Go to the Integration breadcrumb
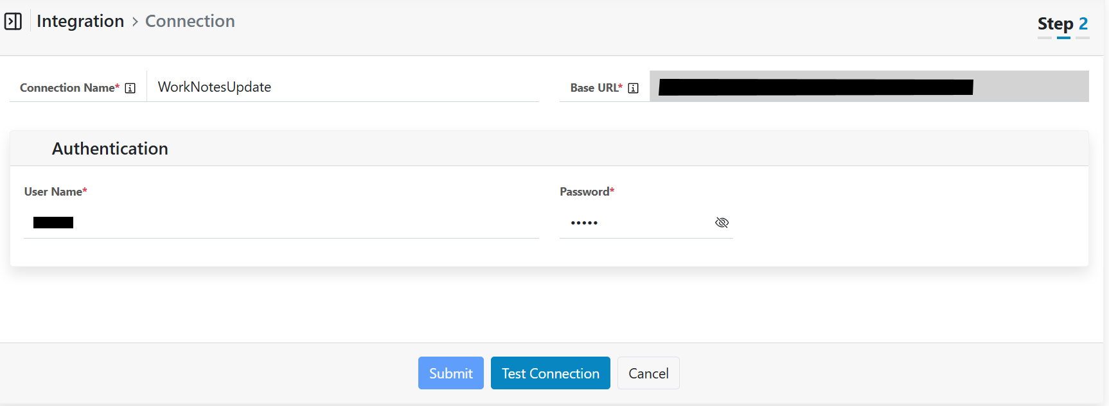Viewport: 1109px width, 406px height. point(80,21)
